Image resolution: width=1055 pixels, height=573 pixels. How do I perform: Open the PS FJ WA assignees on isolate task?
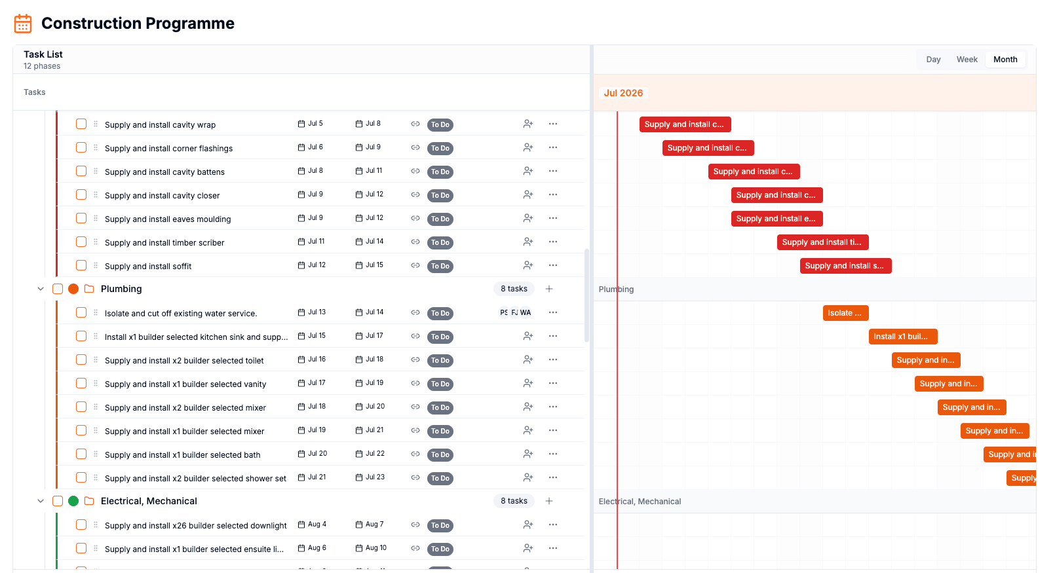(x=516, y=312)
